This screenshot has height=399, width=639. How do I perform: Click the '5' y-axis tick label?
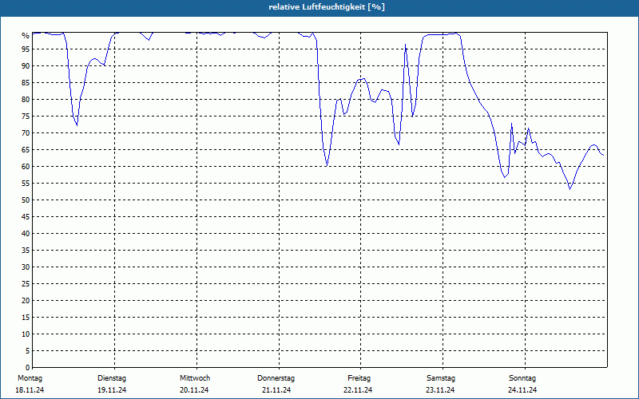coord(27,351)
